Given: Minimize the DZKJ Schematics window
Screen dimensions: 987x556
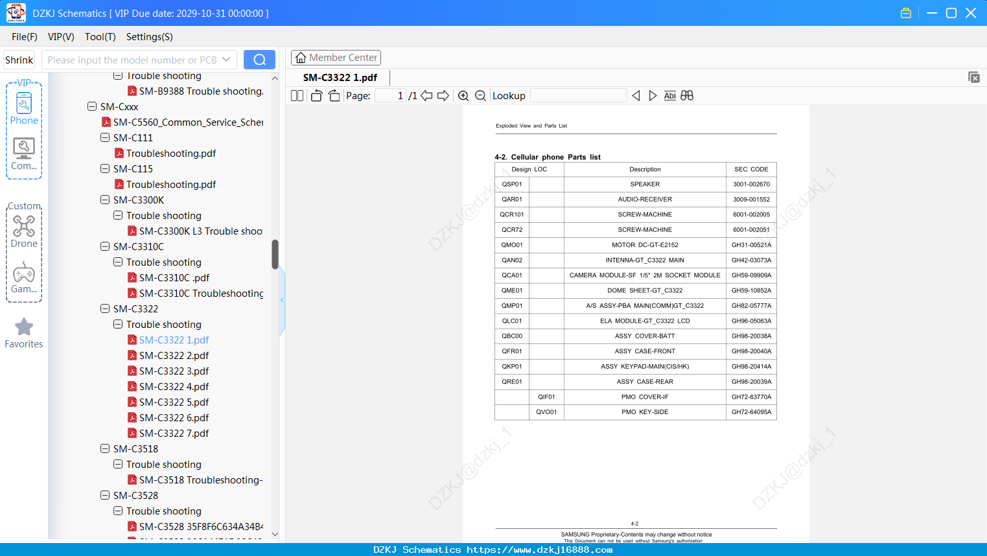Looking at the screenshot, I should 932,13.
